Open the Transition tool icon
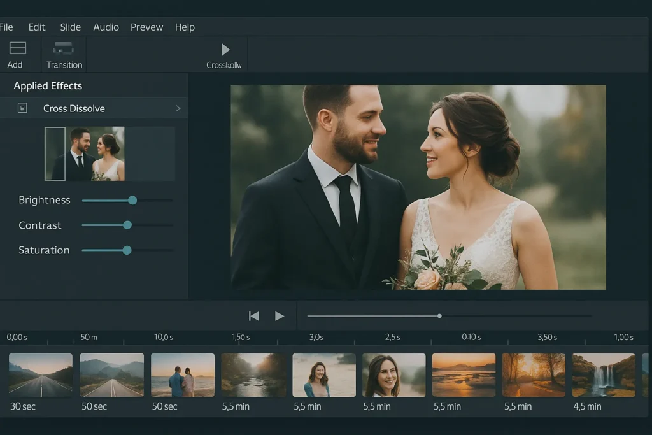Viewport: 652px width, 435px height. [x=63, y=48]
